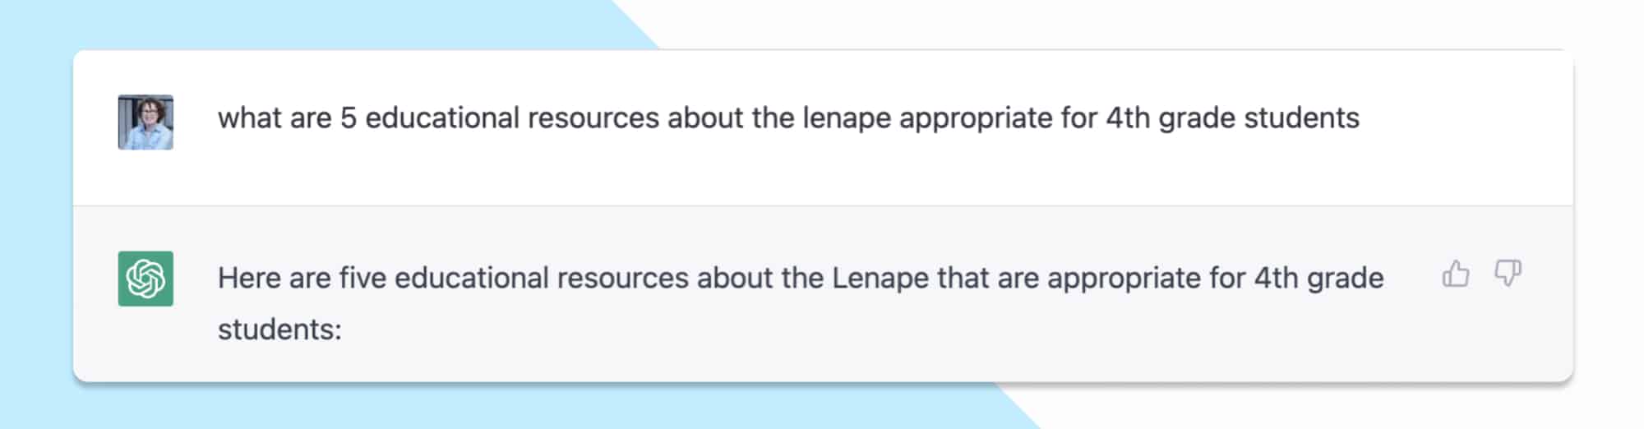Screen dimensions: 1644x429
Task: Click the number "5" in the user prompt
Action: click(349, 118)
